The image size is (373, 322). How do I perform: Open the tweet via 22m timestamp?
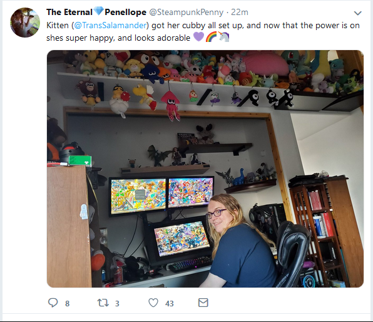pyautogui.click(x=240, y=12)
